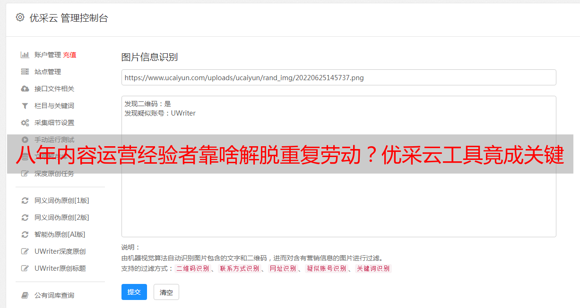
Task: Click the result line 发现疑似账号：UWriter
Action: 160,113
